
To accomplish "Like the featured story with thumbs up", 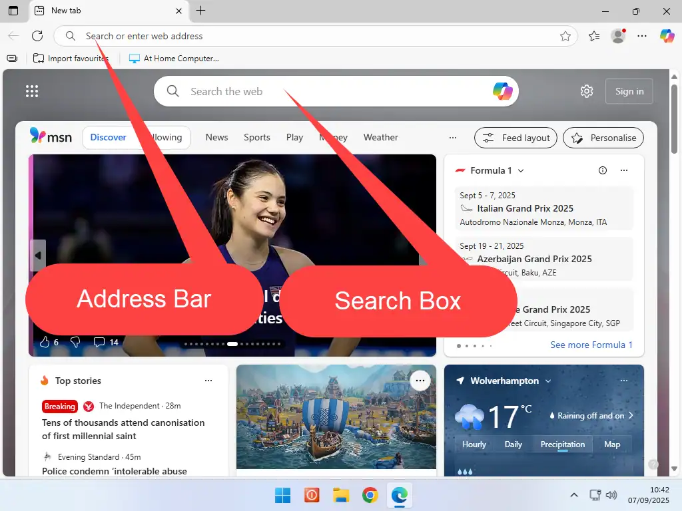I will [x=45, y=342].
